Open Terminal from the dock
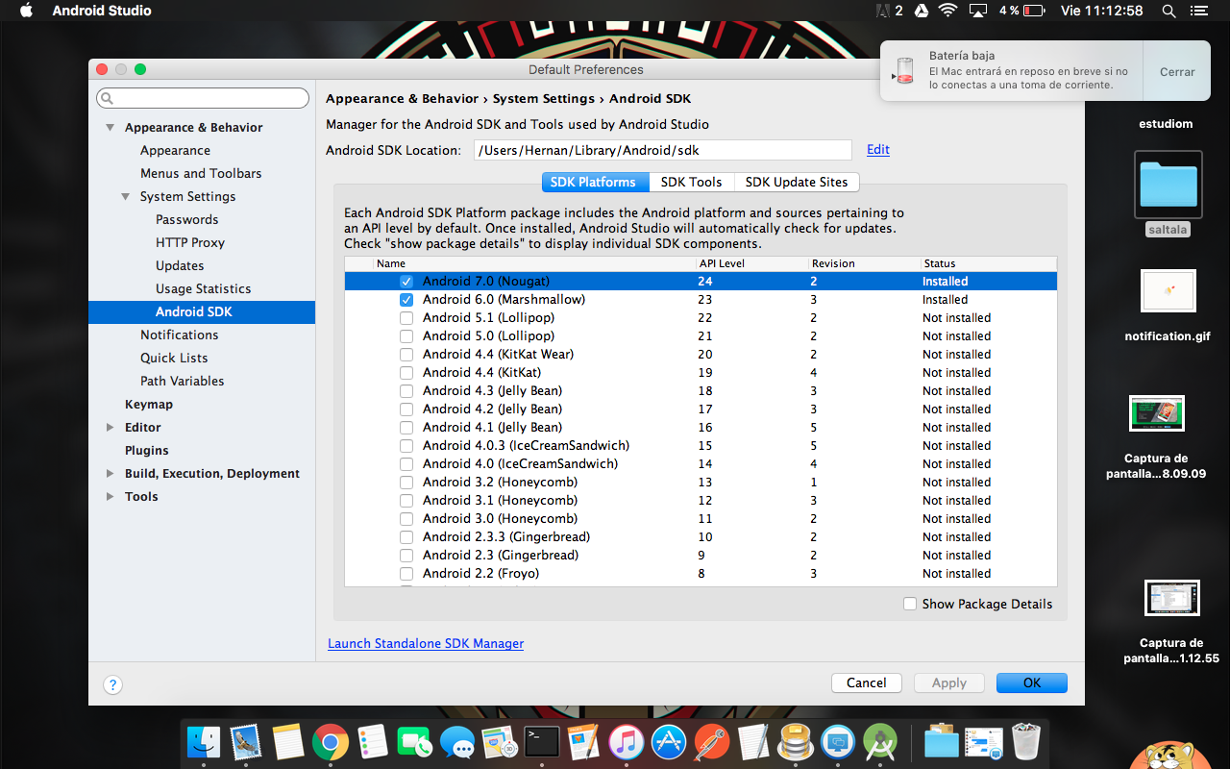1230x769 pixels. 541,741
